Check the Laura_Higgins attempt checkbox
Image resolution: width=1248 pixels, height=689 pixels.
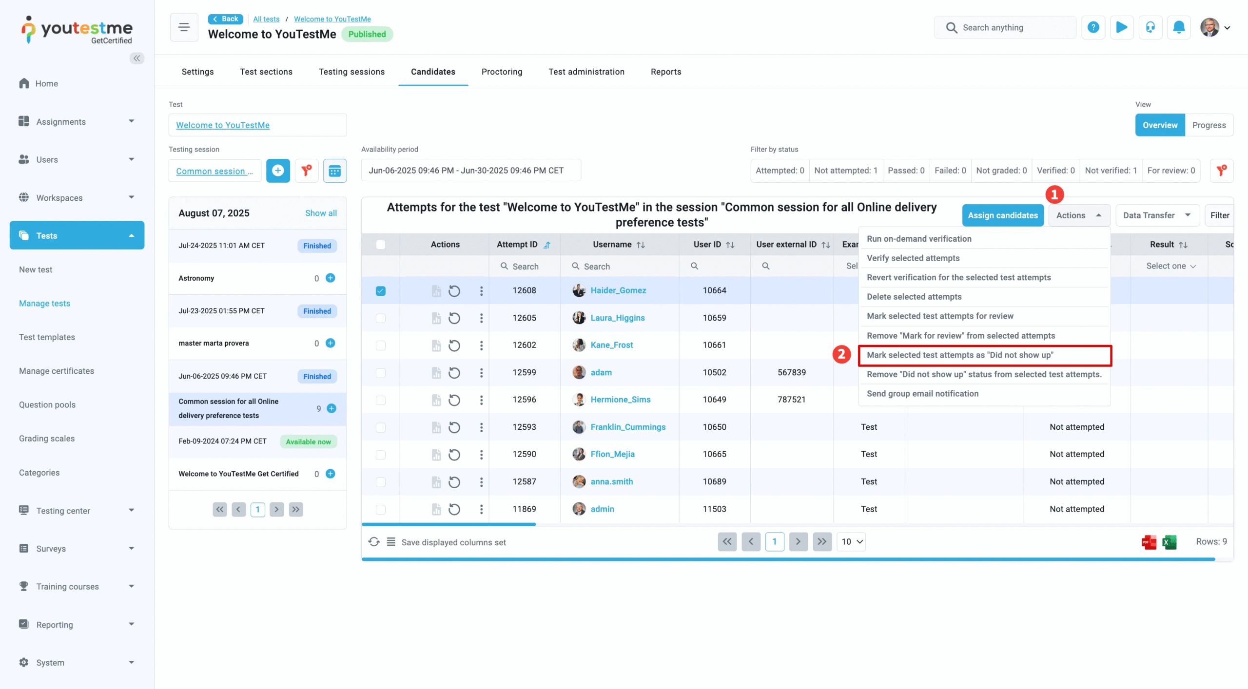381,318
